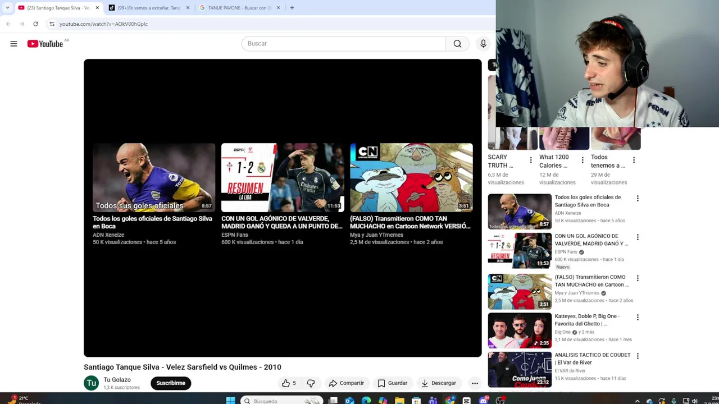
Task: Open options for Todos los goles oficiales sidebar video
Action: 638,199
